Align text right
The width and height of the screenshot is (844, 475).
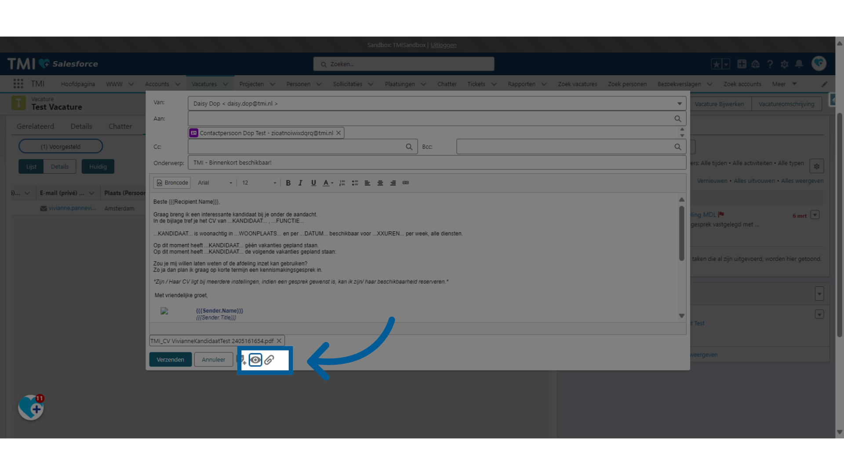(393, 183)
